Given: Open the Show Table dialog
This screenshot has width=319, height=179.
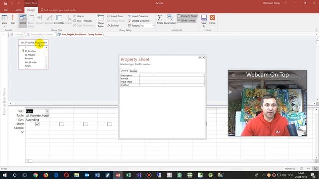Looking at the screenshot, I should [101, 21].
